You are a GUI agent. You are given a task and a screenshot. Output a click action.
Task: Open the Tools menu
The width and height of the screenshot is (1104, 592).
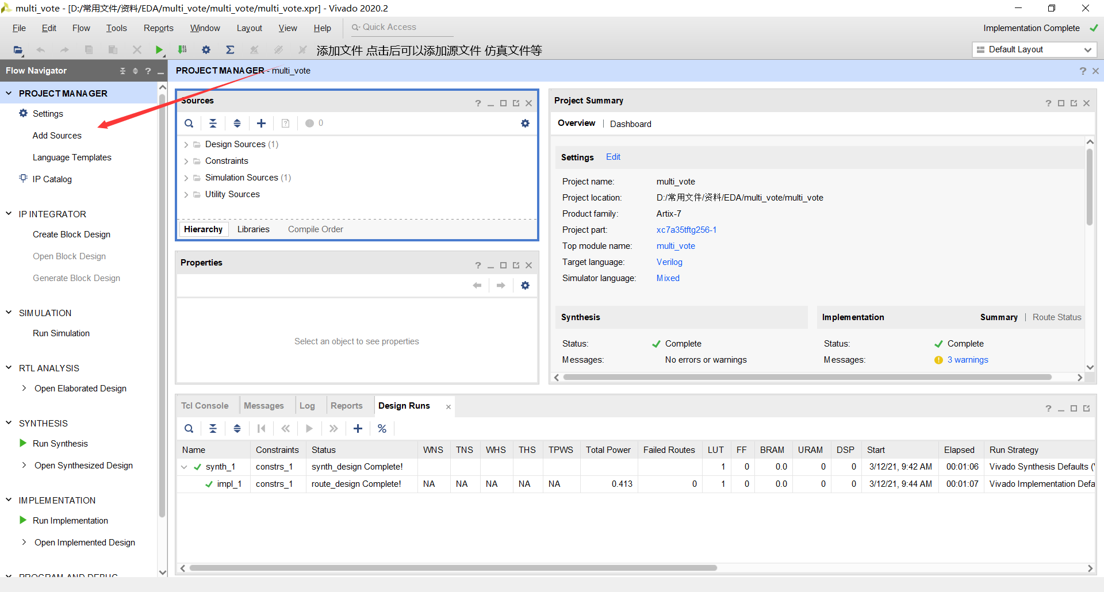[116, 28]
